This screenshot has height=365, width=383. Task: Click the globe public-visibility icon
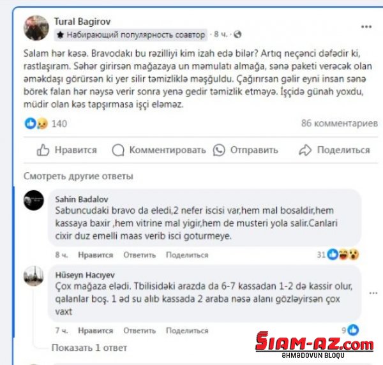pyautogui.click(x=237, y=34)
